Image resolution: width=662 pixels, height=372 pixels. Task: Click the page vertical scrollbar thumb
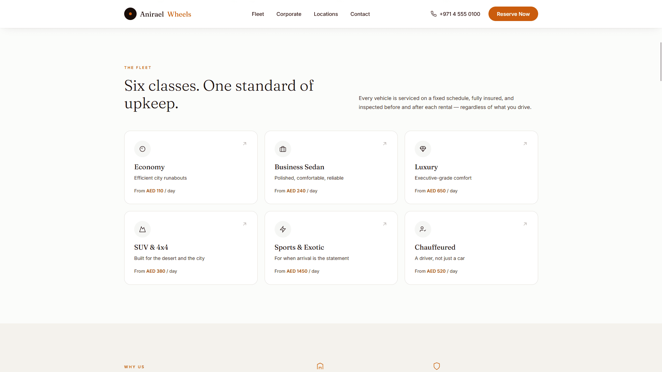pos(661,62)
